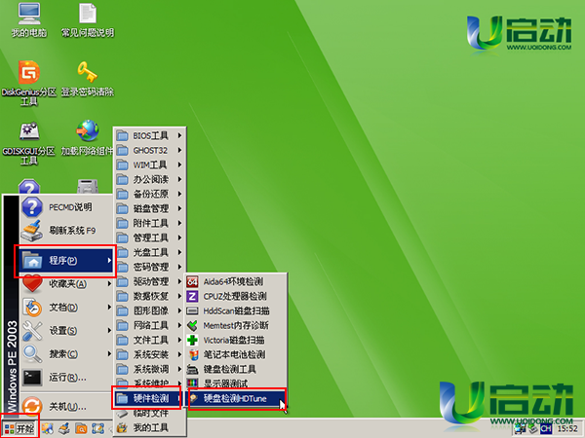Launch DiskGenius分区工具 from the desktop
The width and height of the screenshot is (585, 438).
(x=29, y=83)
